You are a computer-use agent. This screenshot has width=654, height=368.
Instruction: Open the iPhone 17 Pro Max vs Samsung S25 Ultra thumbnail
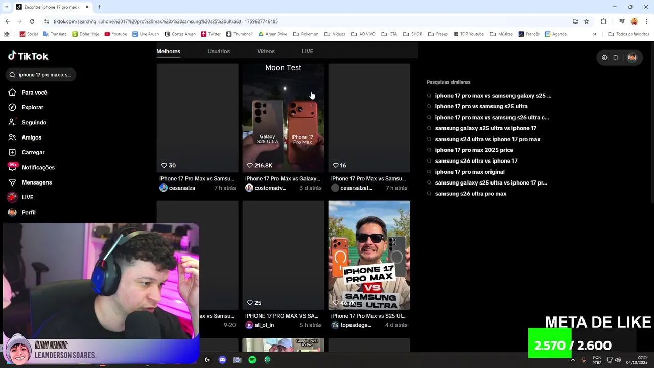[x=369, y=255]
